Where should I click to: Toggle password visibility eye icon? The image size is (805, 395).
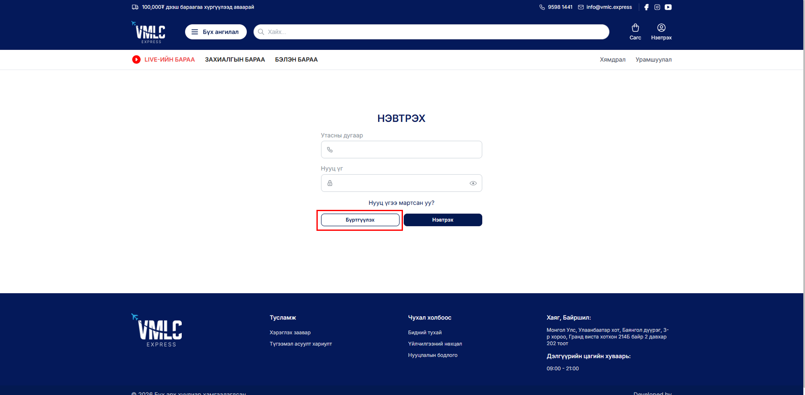pyautogui.click(x=473, y=183)
